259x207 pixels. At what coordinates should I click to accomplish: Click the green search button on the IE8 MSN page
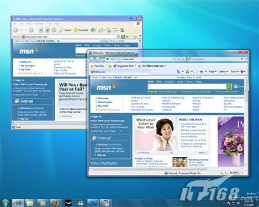click(x=229, y=86)
